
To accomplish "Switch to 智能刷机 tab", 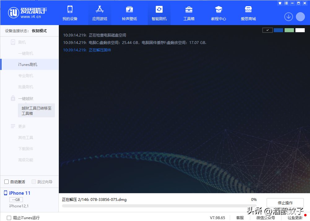I will click(159, 13).
